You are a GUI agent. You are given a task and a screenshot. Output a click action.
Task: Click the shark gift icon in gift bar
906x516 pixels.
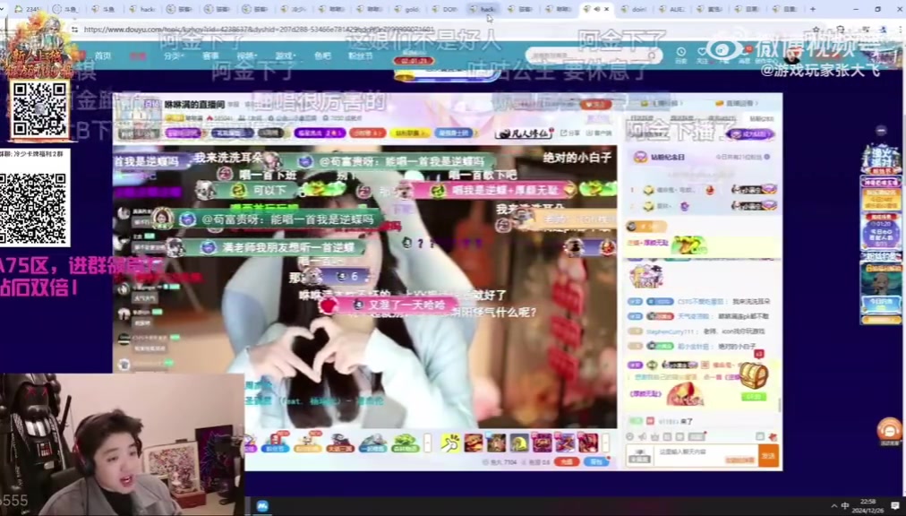(372, 443)
